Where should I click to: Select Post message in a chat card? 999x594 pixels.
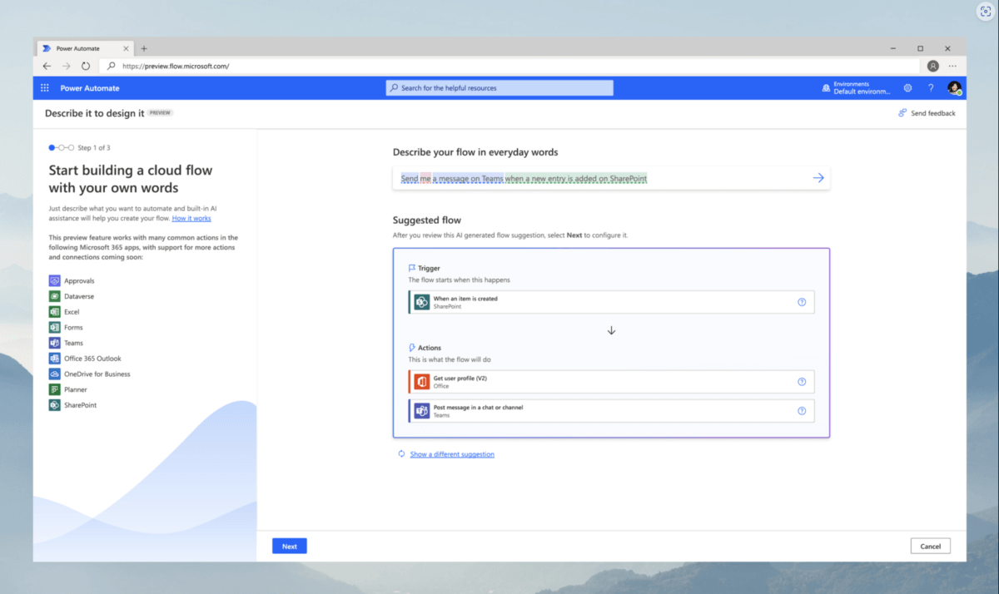pyautogui.click(x=611, y=411)
